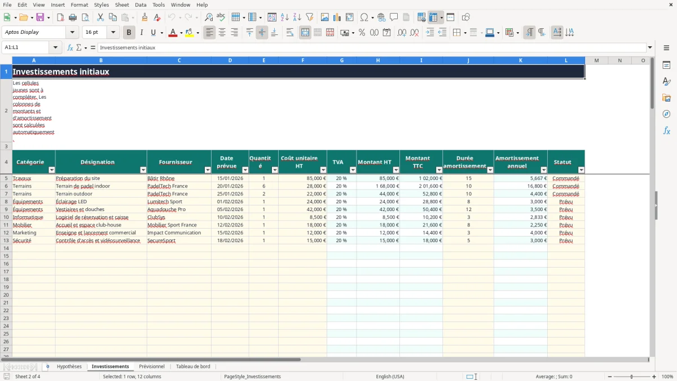Viewport: 677px width, 381px height.
Task: Delete a decimal place
Action: pos(414,33)
